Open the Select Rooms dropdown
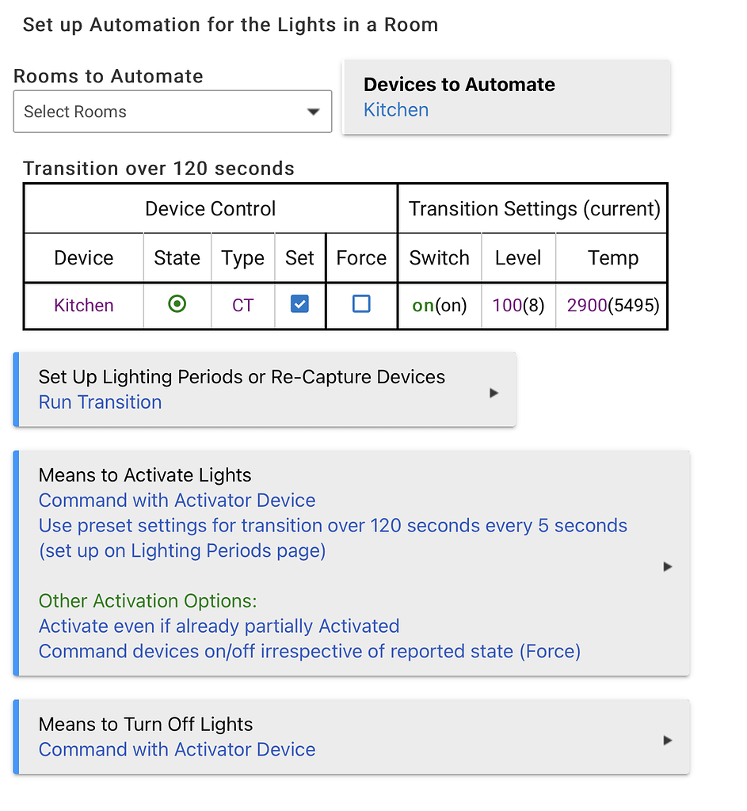747x811 pixels. click(x=172, y=112)
